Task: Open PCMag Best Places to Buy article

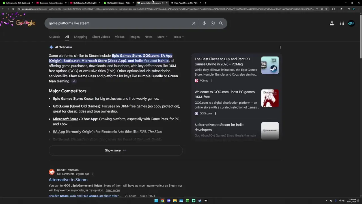Action: [x=222, y=61]
